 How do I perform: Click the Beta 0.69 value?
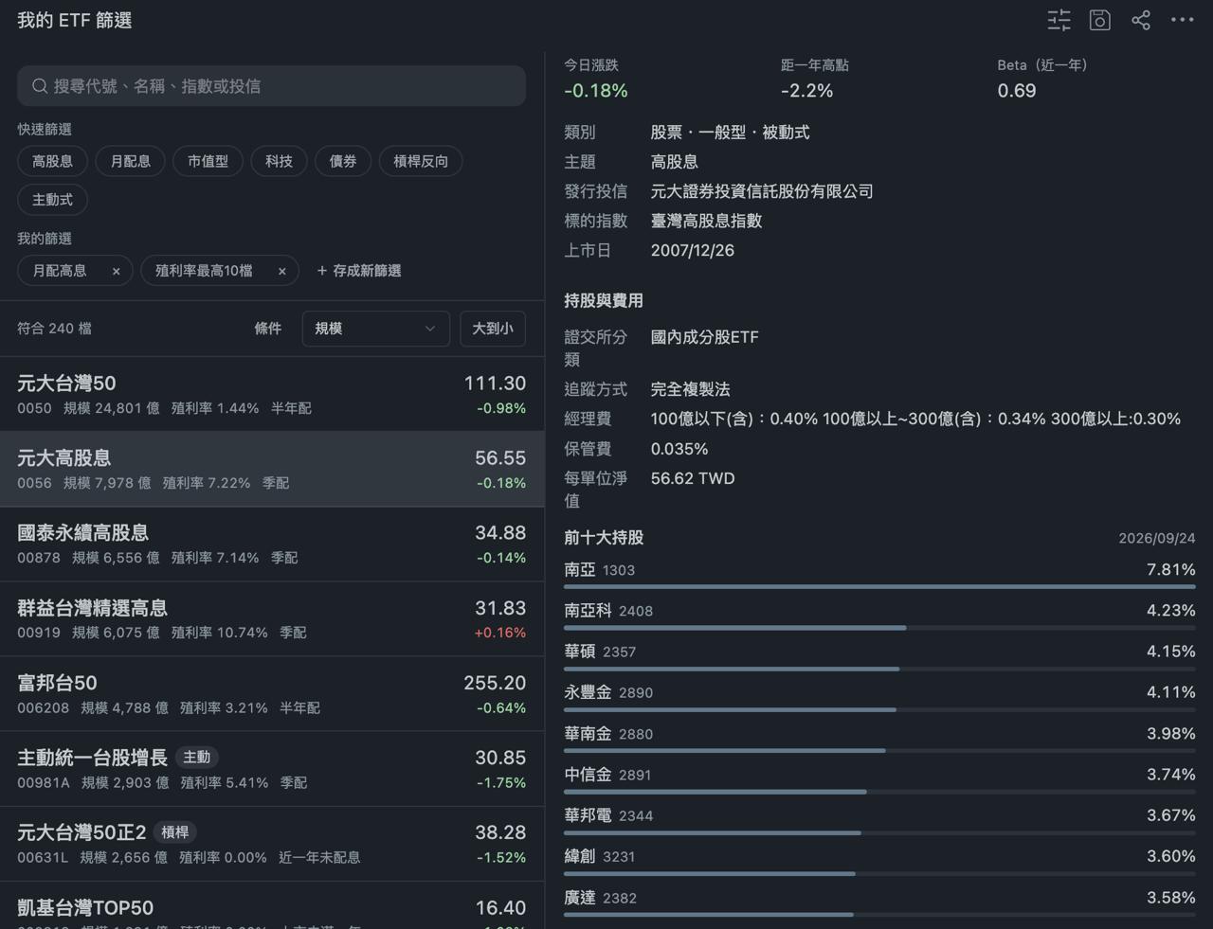pyautogui.click(x=1017, y=91)
